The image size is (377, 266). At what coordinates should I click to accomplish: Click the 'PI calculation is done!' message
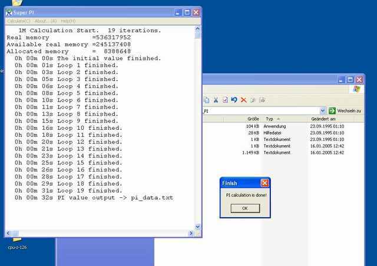[x=246, y=195]
